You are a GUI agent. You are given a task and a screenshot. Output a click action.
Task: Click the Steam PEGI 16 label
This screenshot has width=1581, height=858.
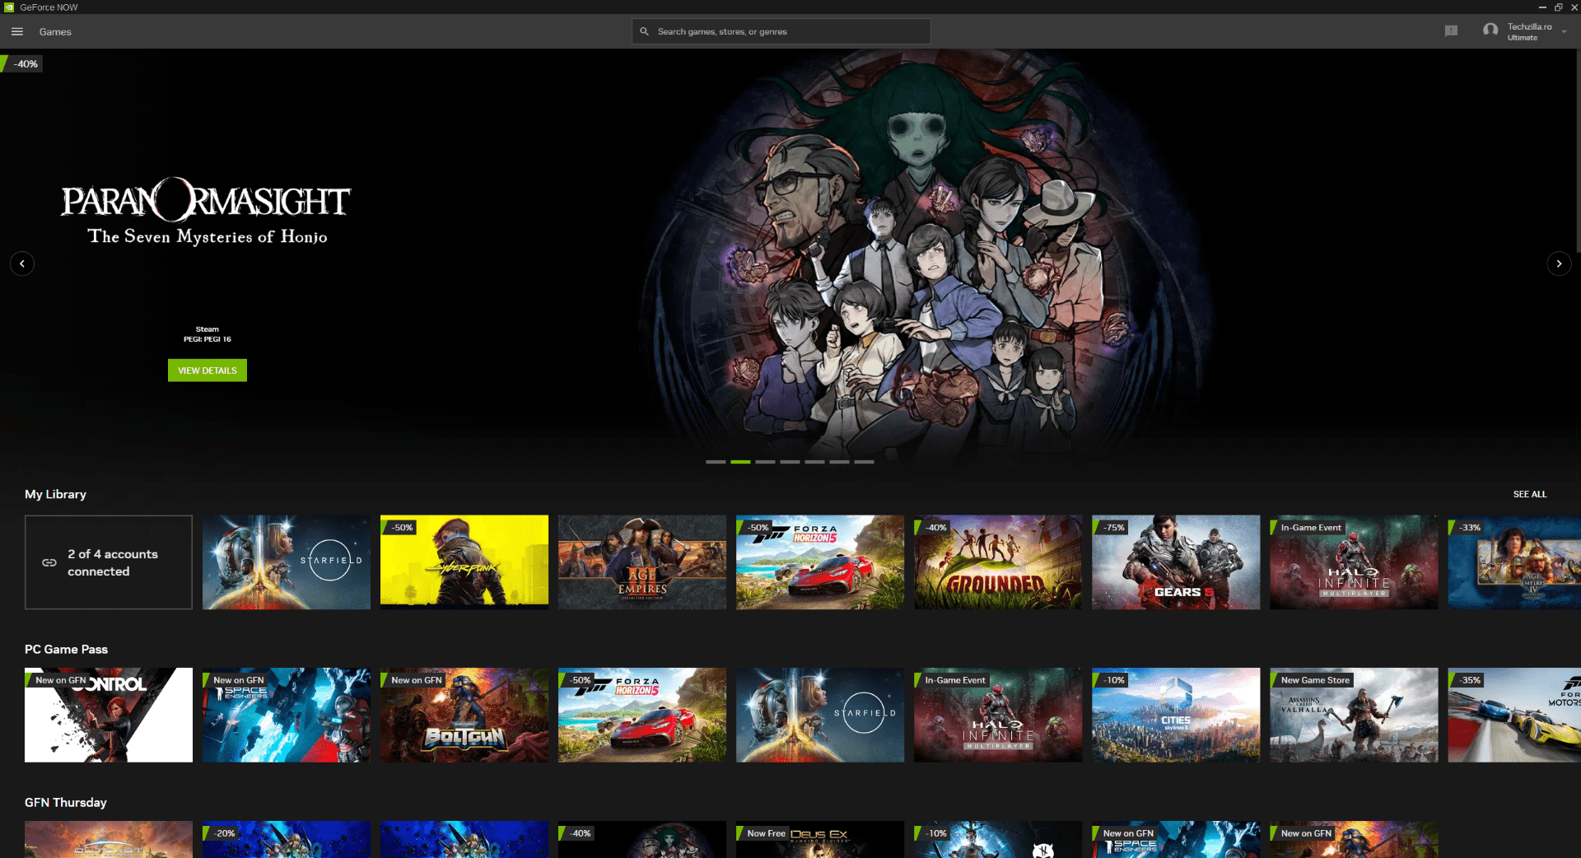coord(208,334)
